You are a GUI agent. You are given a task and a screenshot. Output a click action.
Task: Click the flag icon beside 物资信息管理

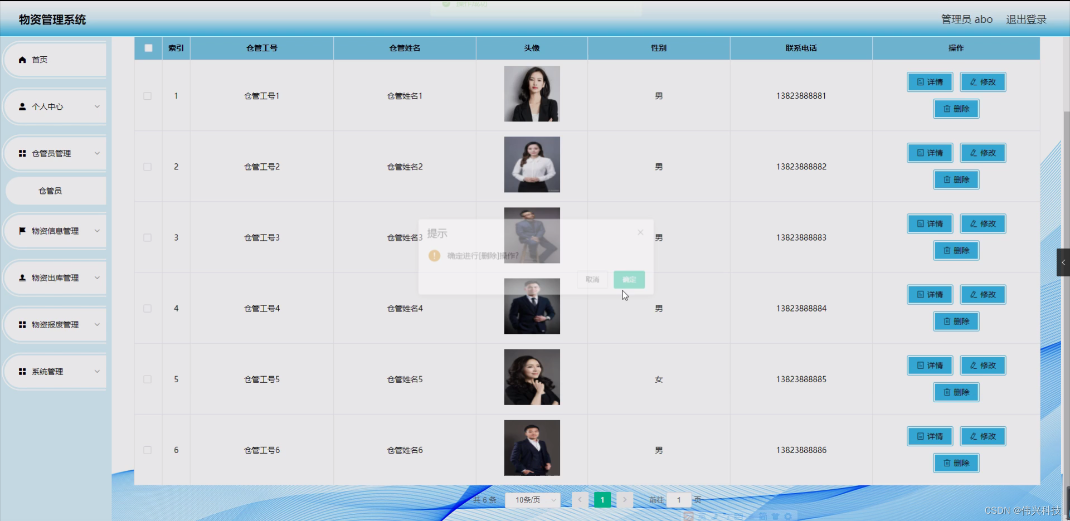tap(22, 231)
